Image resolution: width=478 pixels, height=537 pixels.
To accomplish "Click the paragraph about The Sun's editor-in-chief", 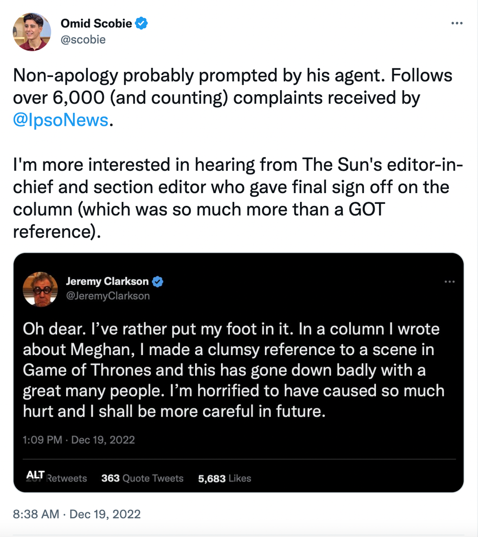I will tap(238, 199).
